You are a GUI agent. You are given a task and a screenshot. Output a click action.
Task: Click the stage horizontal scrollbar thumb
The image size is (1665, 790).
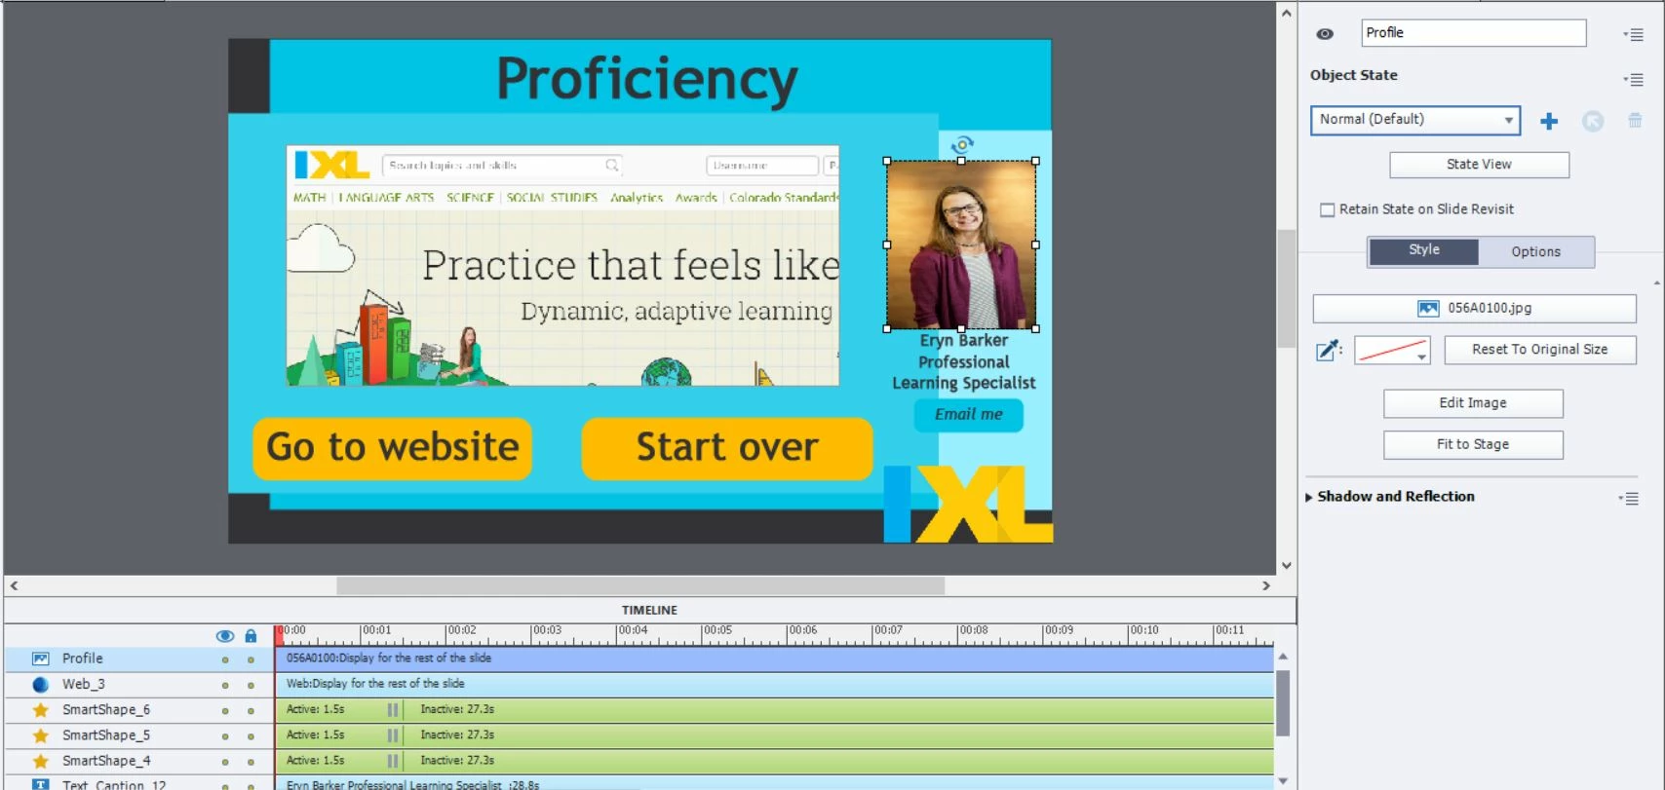(x=640, y=585)
